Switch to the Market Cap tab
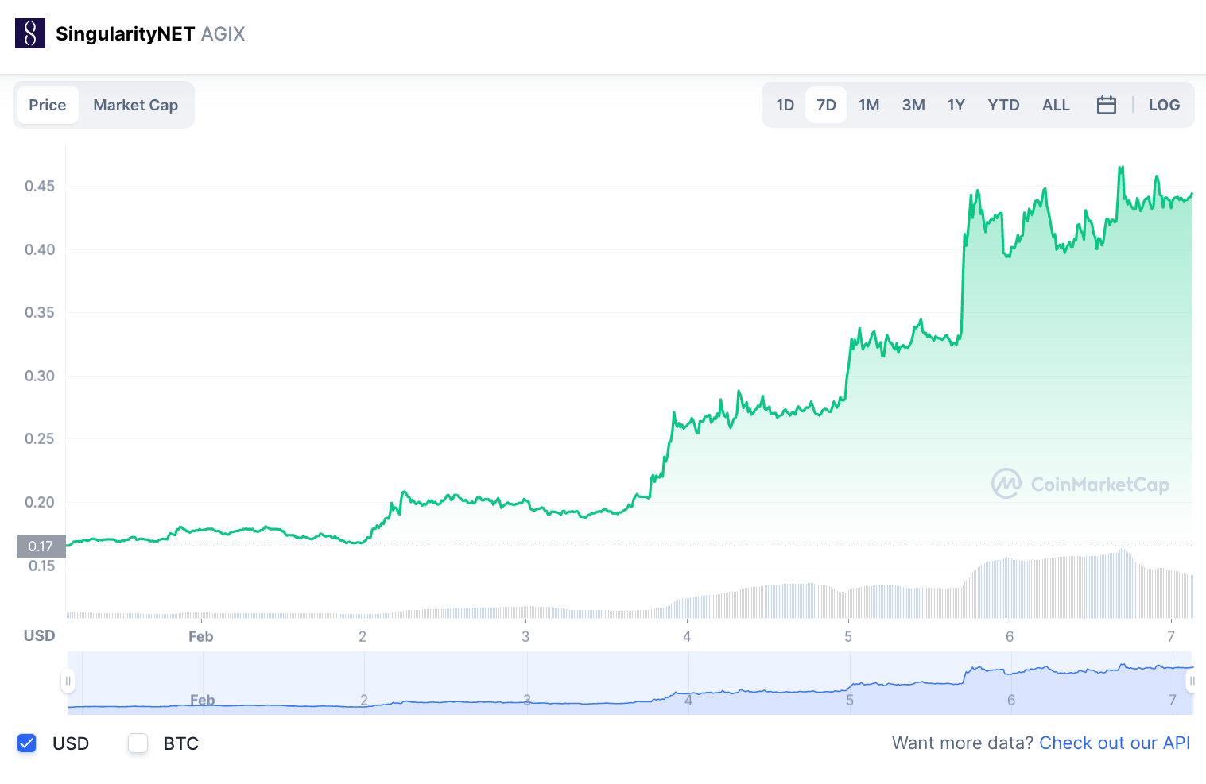This screenshot has width=1206, height=784. (x=136, y=105)
